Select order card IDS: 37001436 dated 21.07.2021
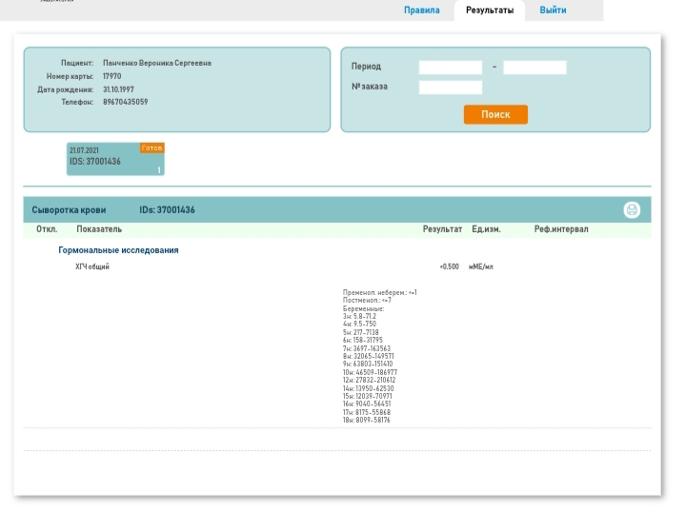Viewport: 685px width, 513px height. pos(115,159)
